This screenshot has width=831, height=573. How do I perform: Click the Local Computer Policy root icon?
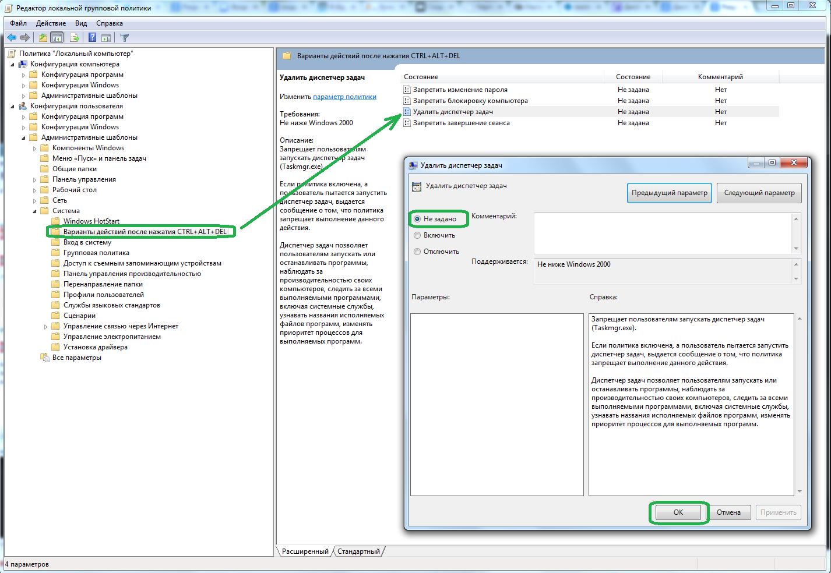tap(12, 54)
